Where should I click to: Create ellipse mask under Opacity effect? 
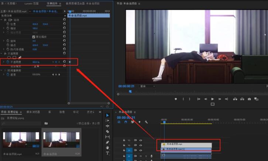[9, 58]
